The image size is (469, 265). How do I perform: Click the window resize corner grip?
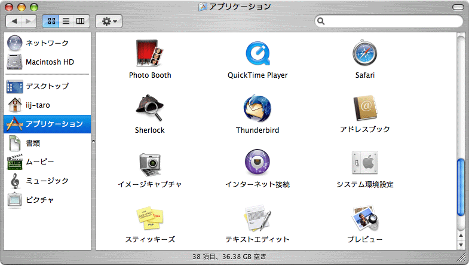pos(462,257)
